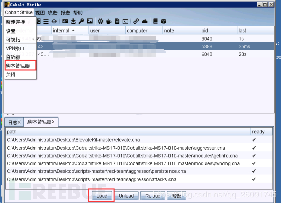The image size is (282, 204).
Task: Click the Unload button
Action: [126, 196]
